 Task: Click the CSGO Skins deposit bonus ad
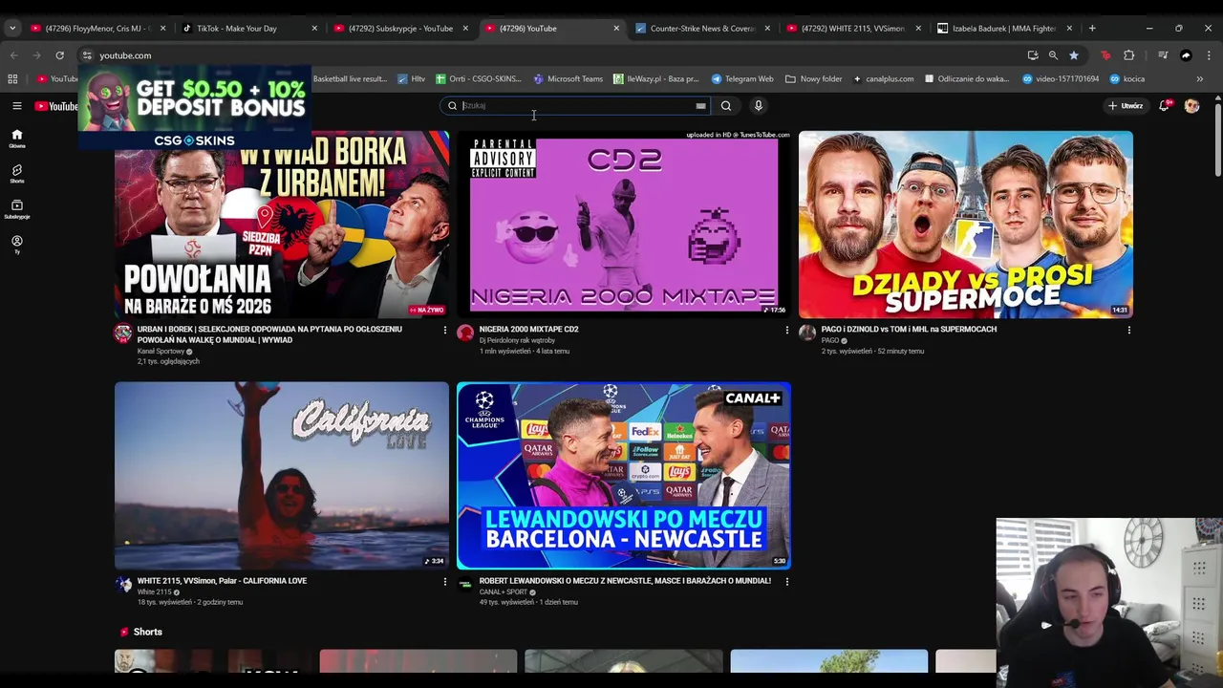(x=194, y=108)
